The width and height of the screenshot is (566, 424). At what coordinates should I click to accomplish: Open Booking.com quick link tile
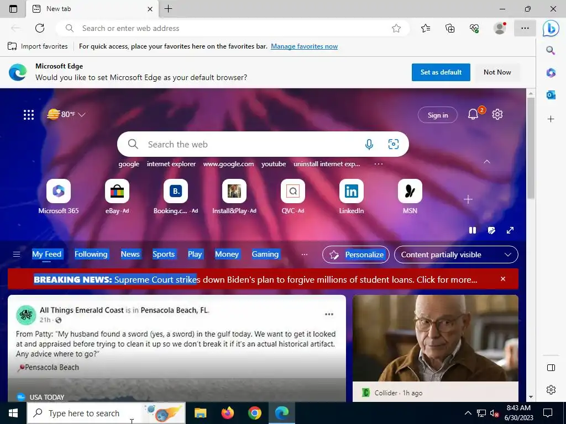click(x=176, y=197)
